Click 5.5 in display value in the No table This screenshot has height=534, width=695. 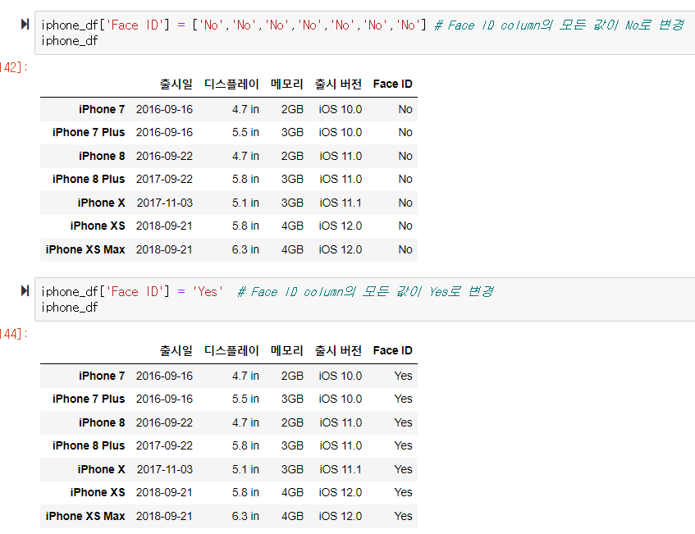pos(245,133)
